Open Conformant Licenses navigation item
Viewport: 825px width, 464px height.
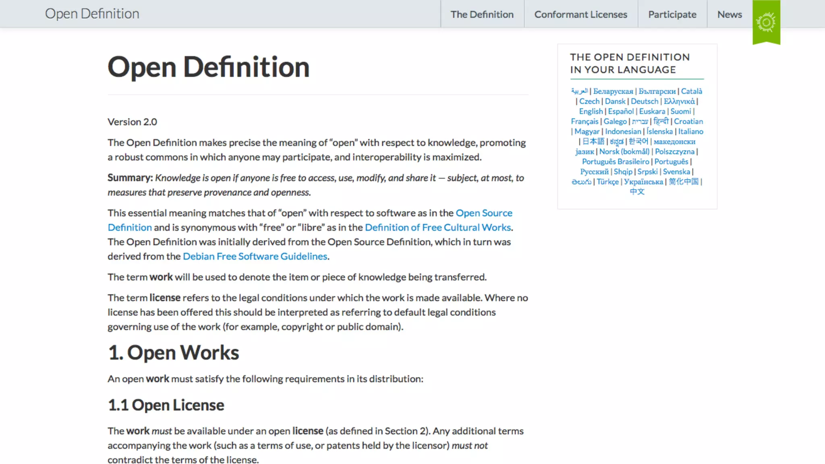[x=580, y=14]
